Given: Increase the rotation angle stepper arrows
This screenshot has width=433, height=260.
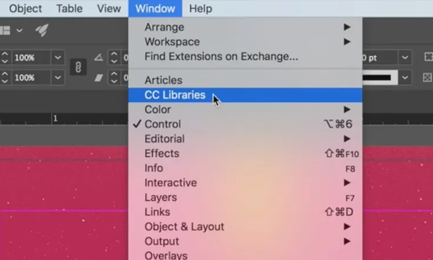Looking at the screenshot, I should [114, 54].
